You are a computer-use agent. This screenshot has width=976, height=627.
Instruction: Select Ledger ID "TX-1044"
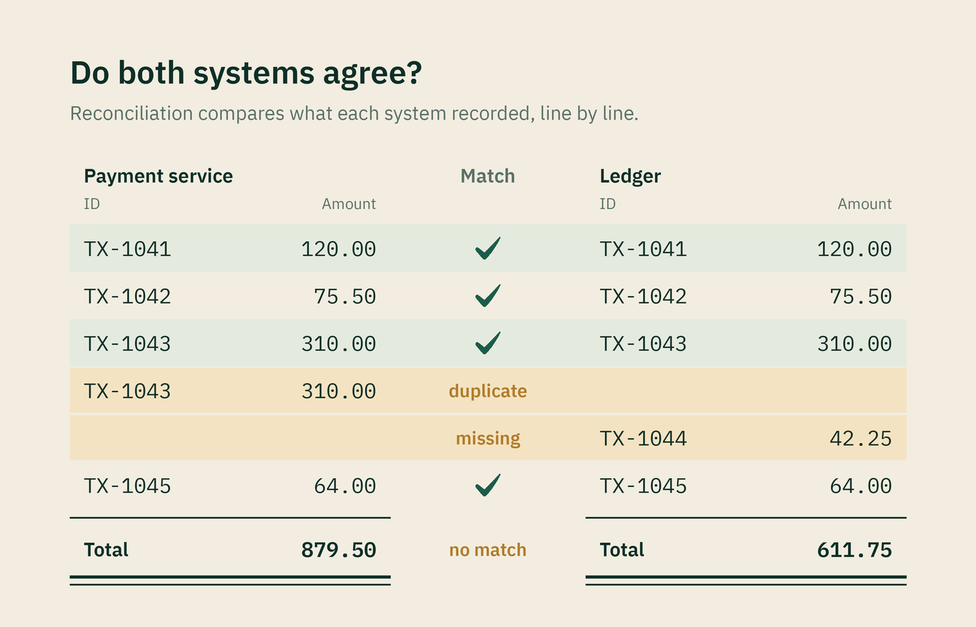[643, 438]
